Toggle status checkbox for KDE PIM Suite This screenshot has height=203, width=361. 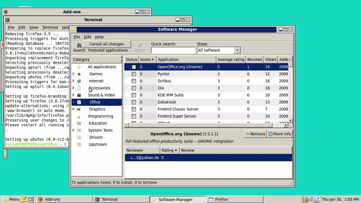pos(134,95)
